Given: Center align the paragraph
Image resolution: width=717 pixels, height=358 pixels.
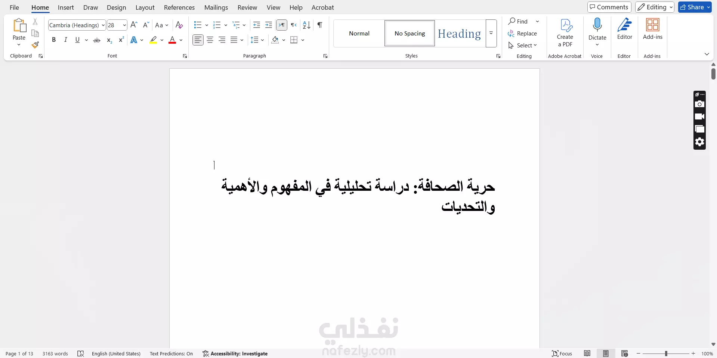Looking at the screenshot, I should tap(210, 40).
